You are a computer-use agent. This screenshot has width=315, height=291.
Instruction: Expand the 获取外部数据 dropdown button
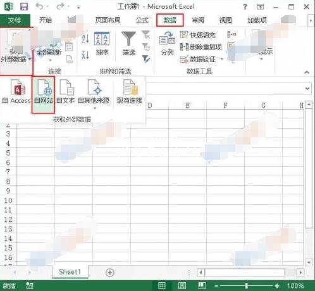16,51
